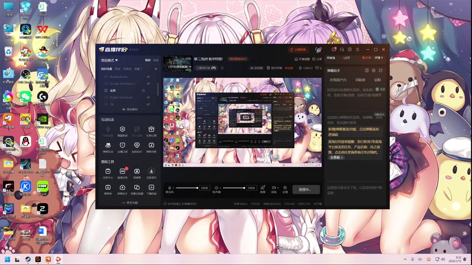Click the orange button left of avatar
This screenshot has width=472, height=265.
(299, 49)
